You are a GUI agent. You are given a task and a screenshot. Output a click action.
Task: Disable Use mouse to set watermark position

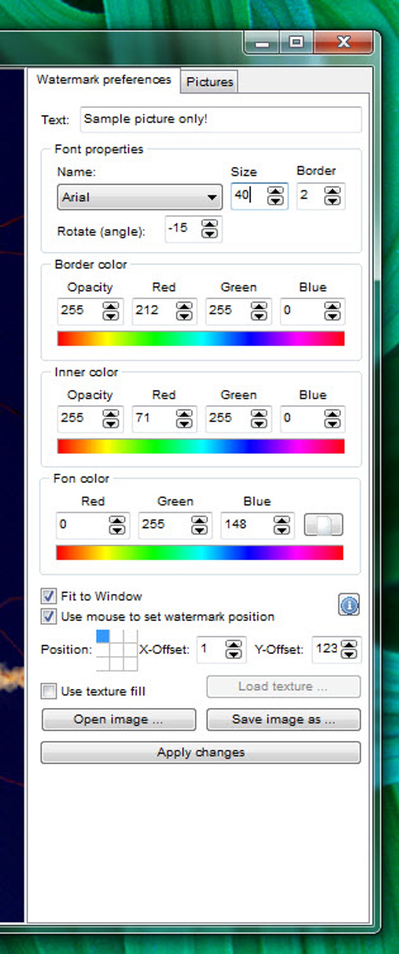(x=49, y=616)
